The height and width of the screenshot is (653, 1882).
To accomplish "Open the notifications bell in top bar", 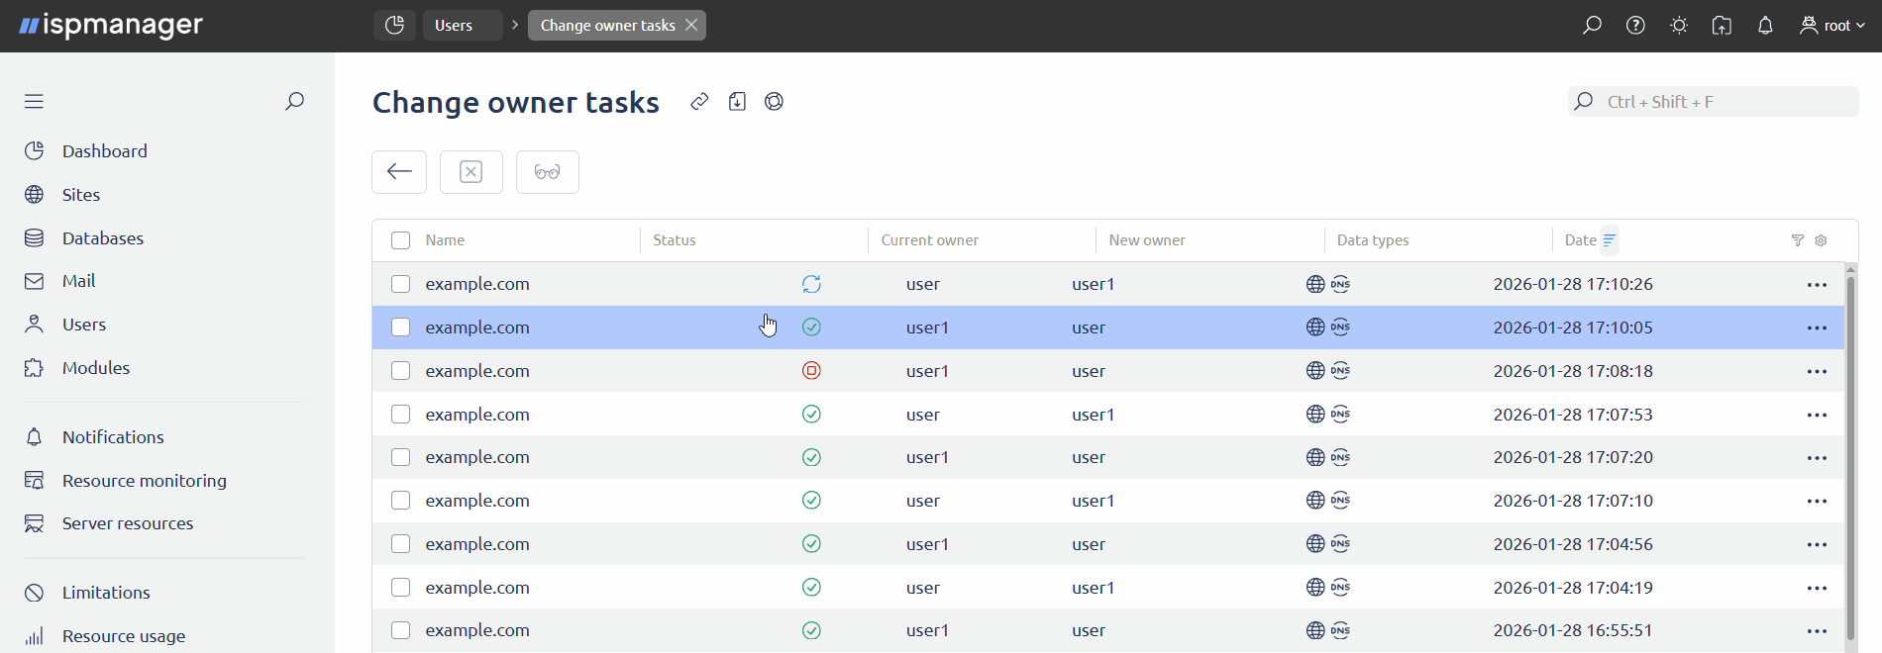I will 1765,26.
